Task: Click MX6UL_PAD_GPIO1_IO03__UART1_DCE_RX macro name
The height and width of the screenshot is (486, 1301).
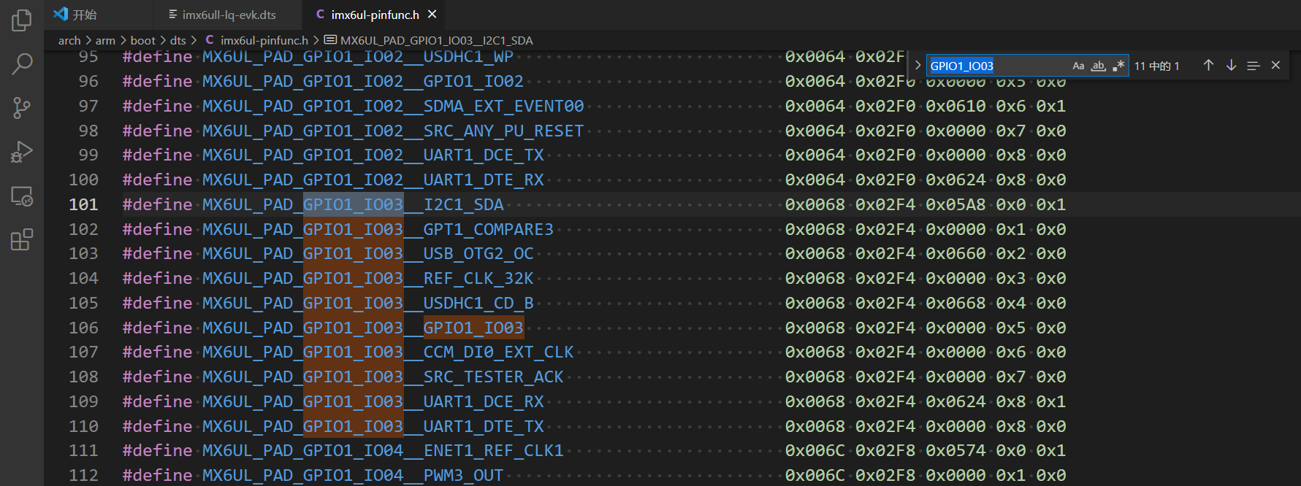Action: pos(373,401)
